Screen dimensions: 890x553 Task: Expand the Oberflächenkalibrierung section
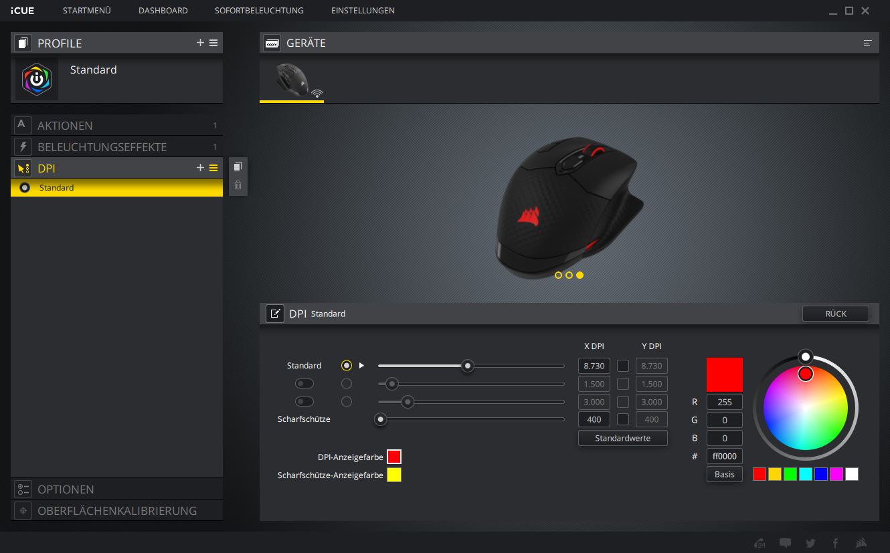pyautogui.click(x=116, y=510)
